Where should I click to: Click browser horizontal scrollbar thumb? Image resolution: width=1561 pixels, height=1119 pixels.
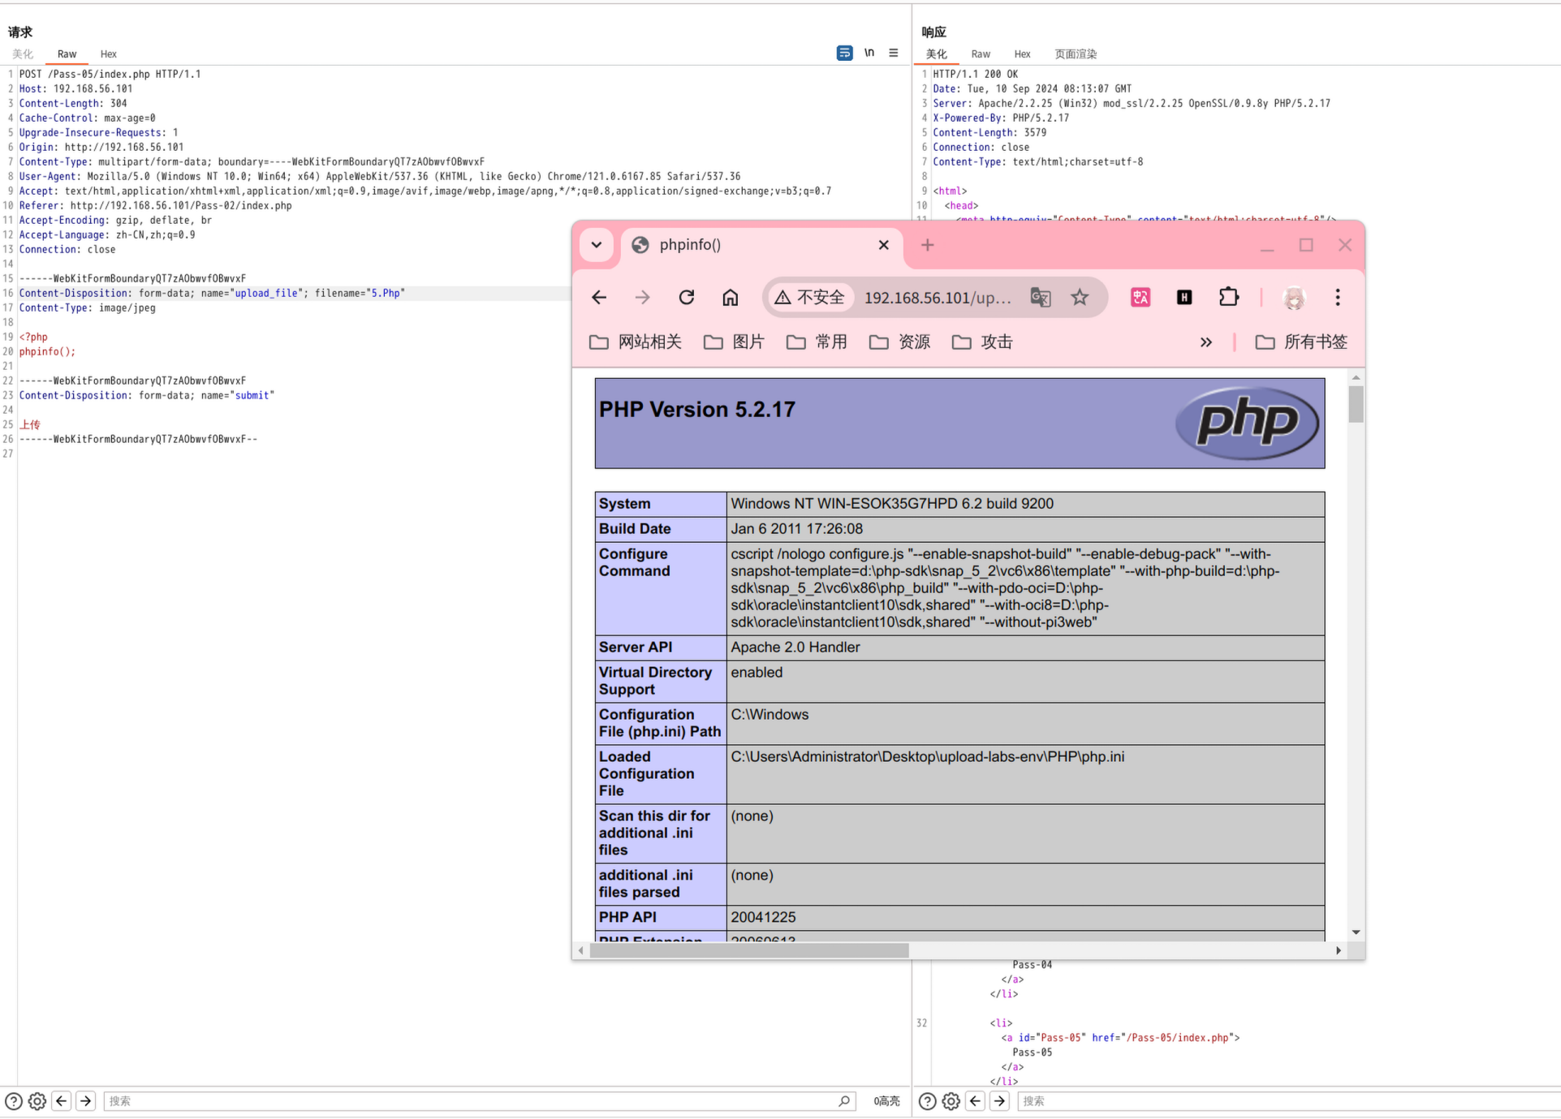748,950
